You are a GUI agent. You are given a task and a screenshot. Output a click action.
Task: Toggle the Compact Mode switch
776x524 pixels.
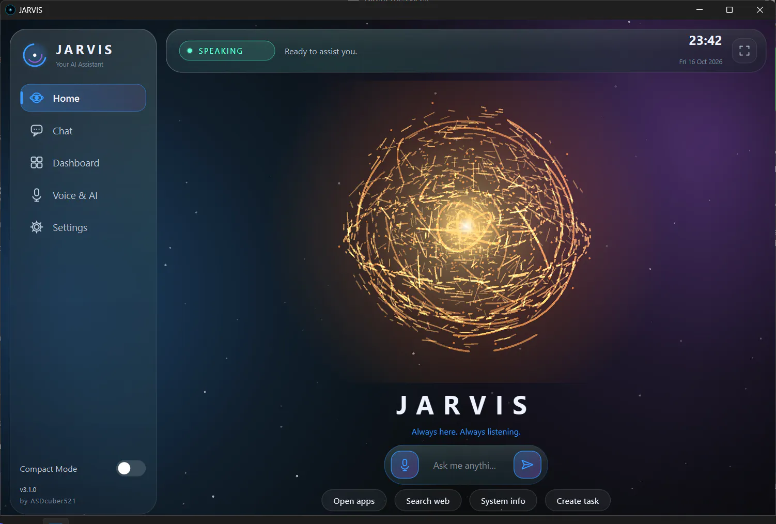pos(131,468)
